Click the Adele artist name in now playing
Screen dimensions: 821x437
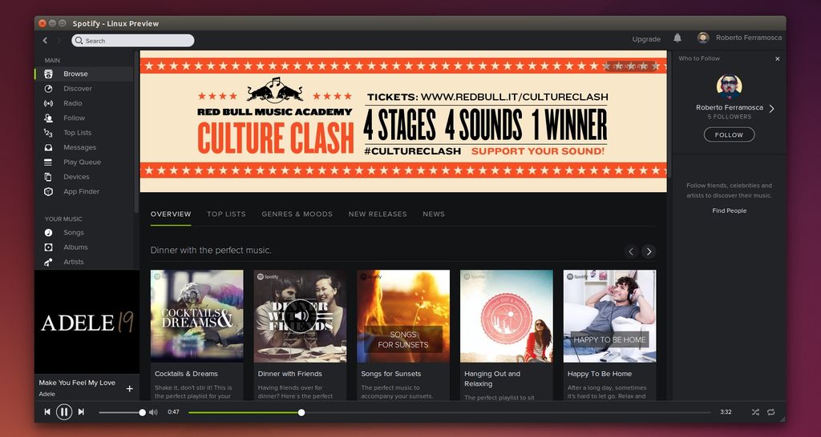47,394
